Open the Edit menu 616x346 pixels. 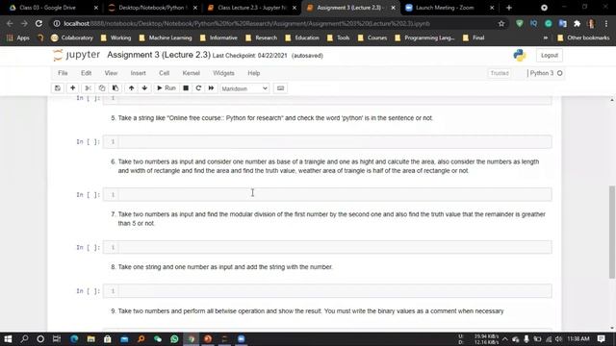pyautogui.click(x=86, y=73)
